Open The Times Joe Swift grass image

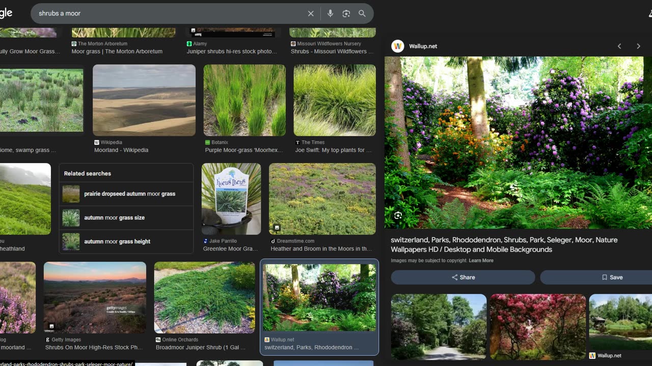pyautogui.click(x=335, y=100)
